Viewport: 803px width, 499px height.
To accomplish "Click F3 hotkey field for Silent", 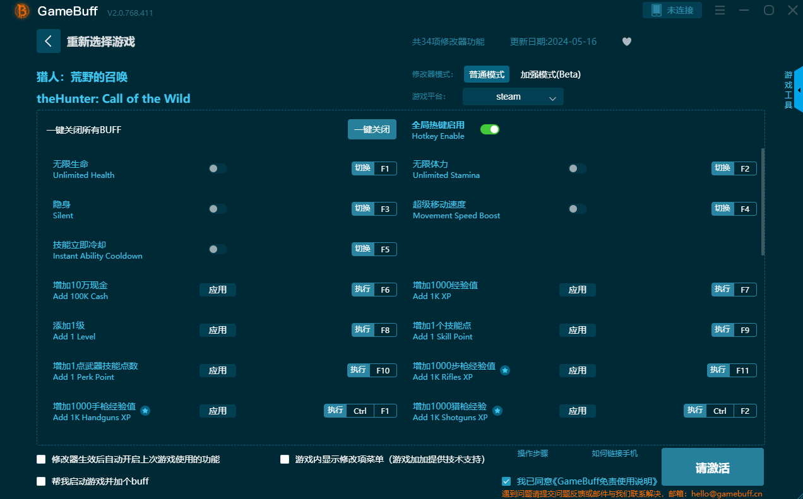I will pyautogui.click(x=385, y=209).
